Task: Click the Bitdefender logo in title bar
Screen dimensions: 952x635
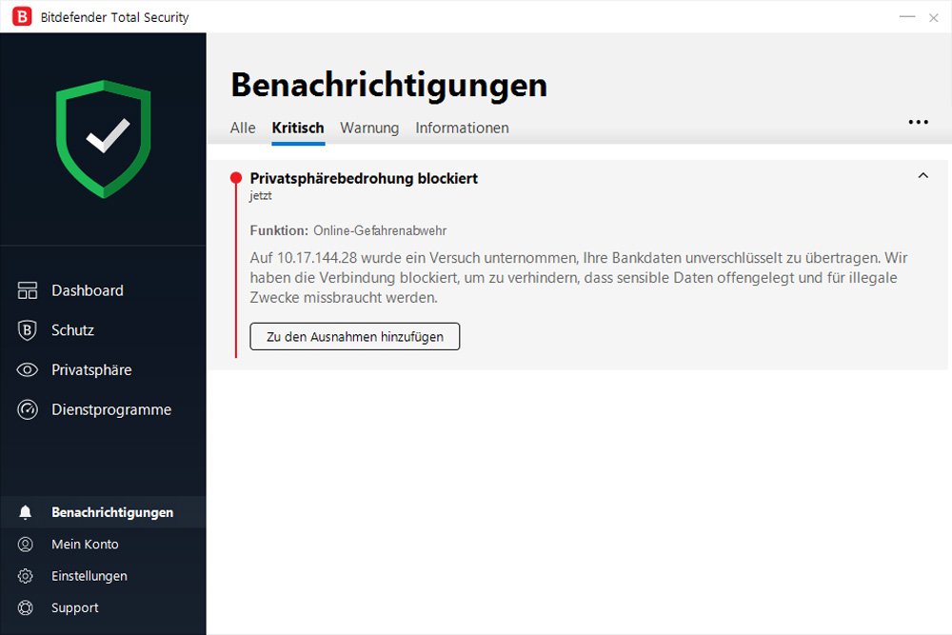Action: coord(22,16)
